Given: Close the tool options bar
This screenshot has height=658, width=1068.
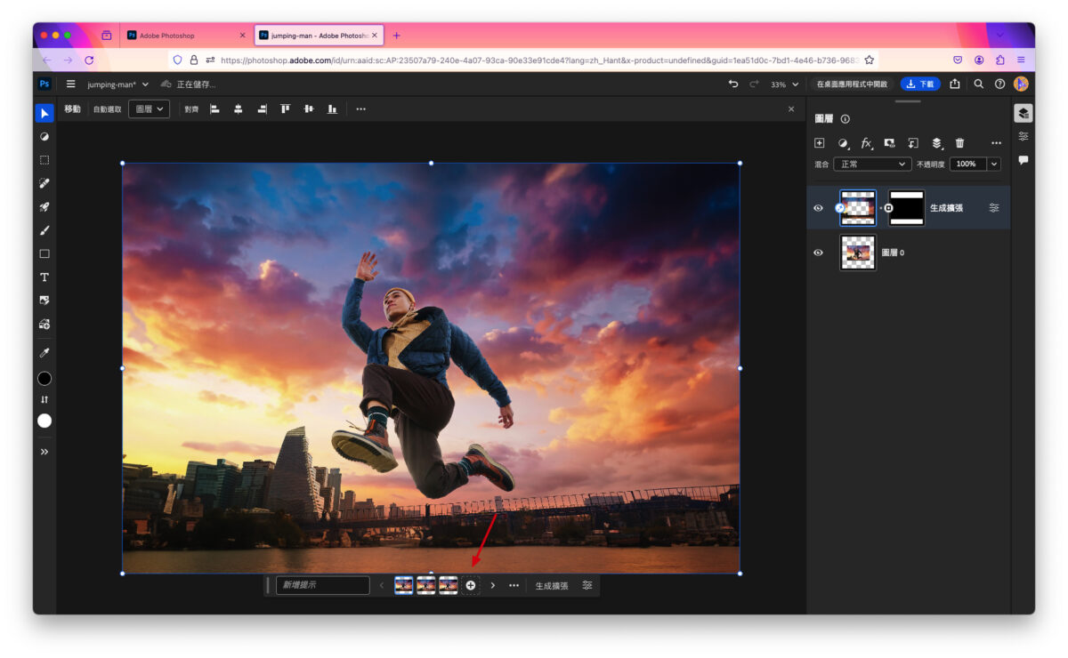Looking at the screenshot, I should tap(791, 108).
